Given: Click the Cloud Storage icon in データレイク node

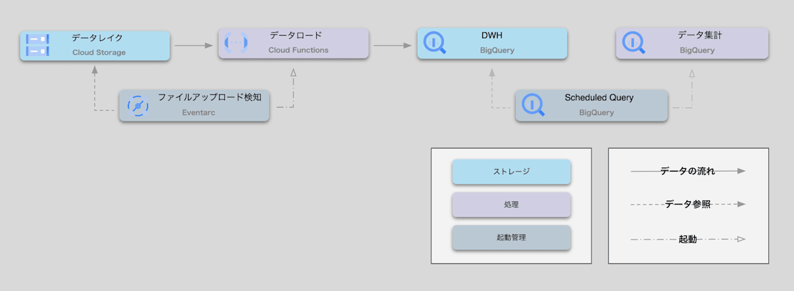Looking at the screenshot, I should [x=37, y=45].
